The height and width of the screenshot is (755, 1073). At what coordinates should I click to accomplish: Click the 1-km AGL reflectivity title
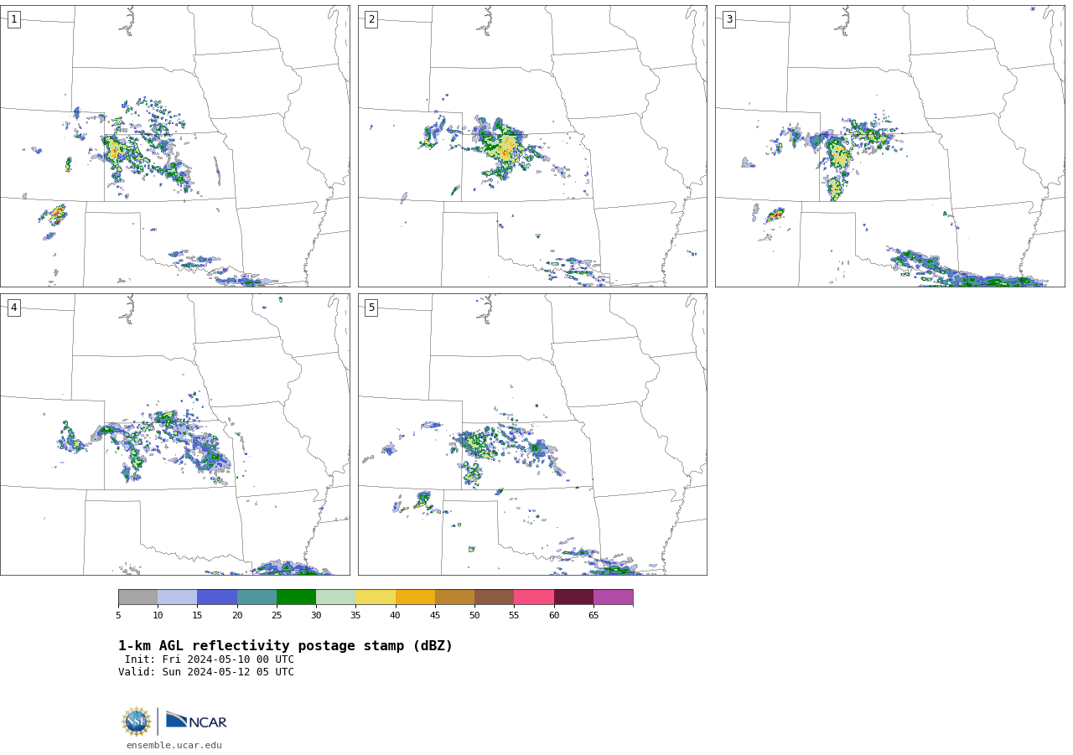coord(285,646)
